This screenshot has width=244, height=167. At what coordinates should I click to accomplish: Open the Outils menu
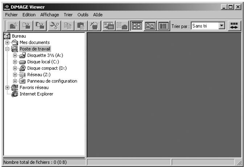pyautogui.click(x=83, y=15)
